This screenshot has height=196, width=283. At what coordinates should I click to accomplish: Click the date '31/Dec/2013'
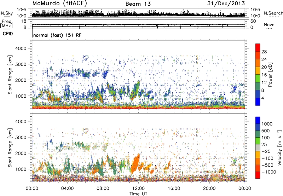[226, 3]
